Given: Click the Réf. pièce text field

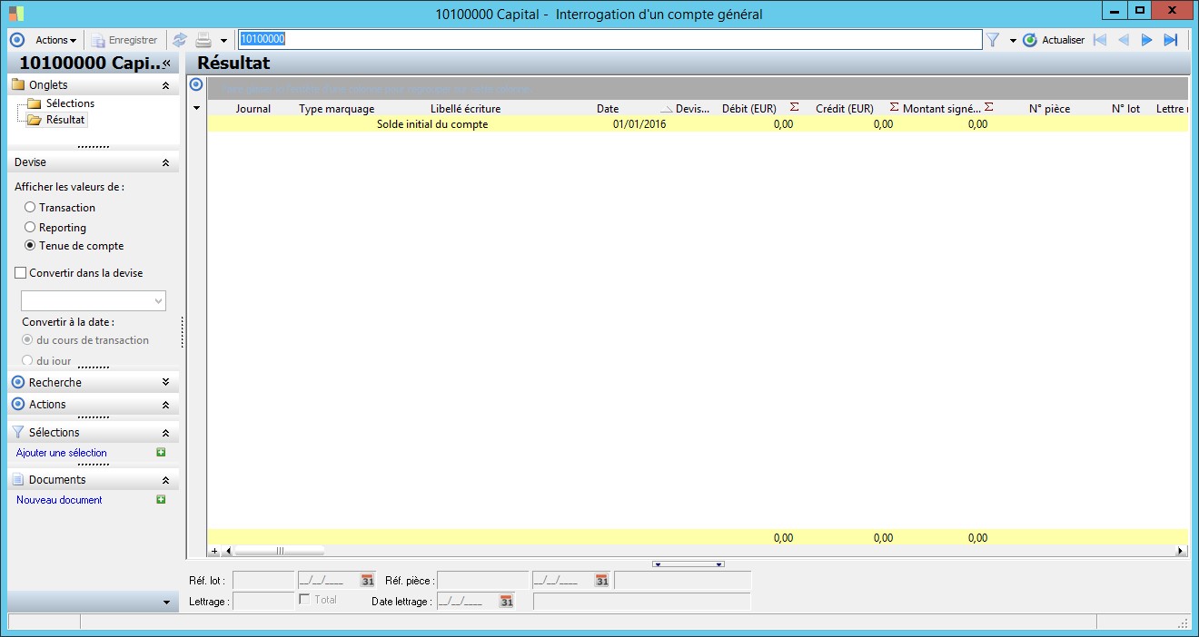Looking at the screenshot, I should (x=483, y=581).
